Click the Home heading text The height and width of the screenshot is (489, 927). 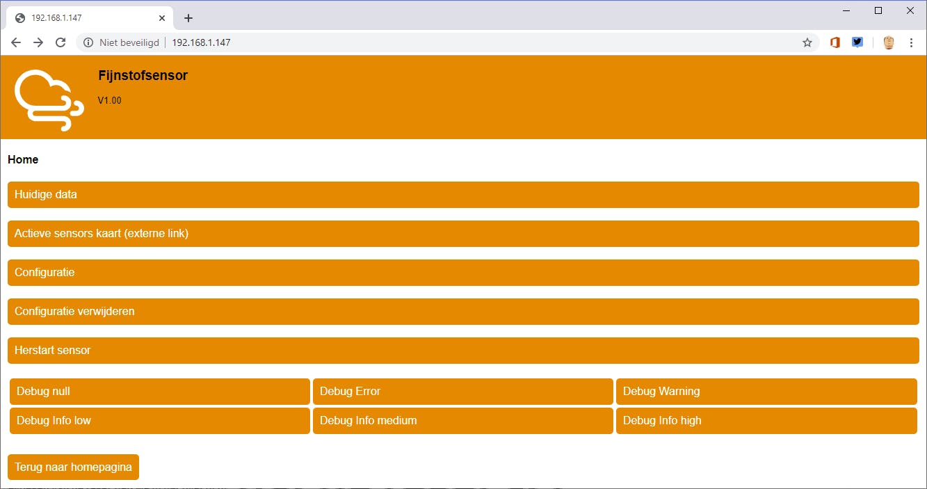(x=23, y=160)
